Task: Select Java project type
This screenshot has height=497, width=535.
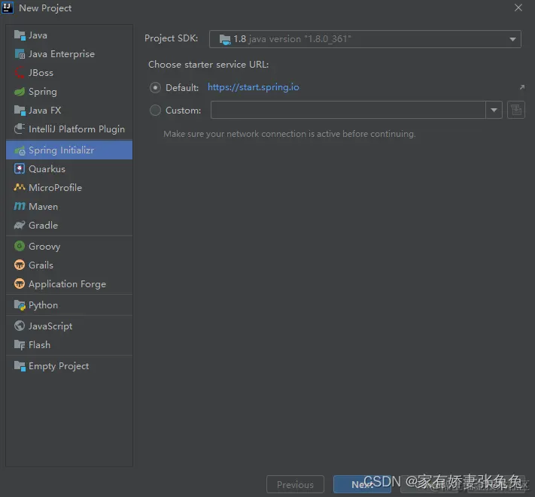Action: point(69,35)
